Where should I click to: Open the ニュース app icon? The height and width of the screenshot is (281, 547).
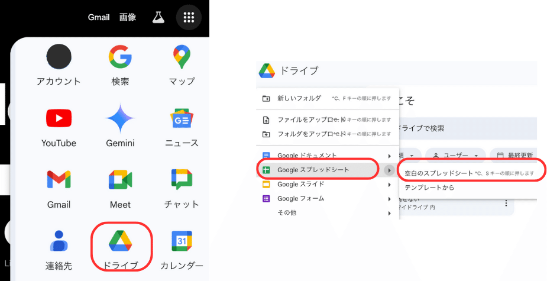click(x=182, y=127)
